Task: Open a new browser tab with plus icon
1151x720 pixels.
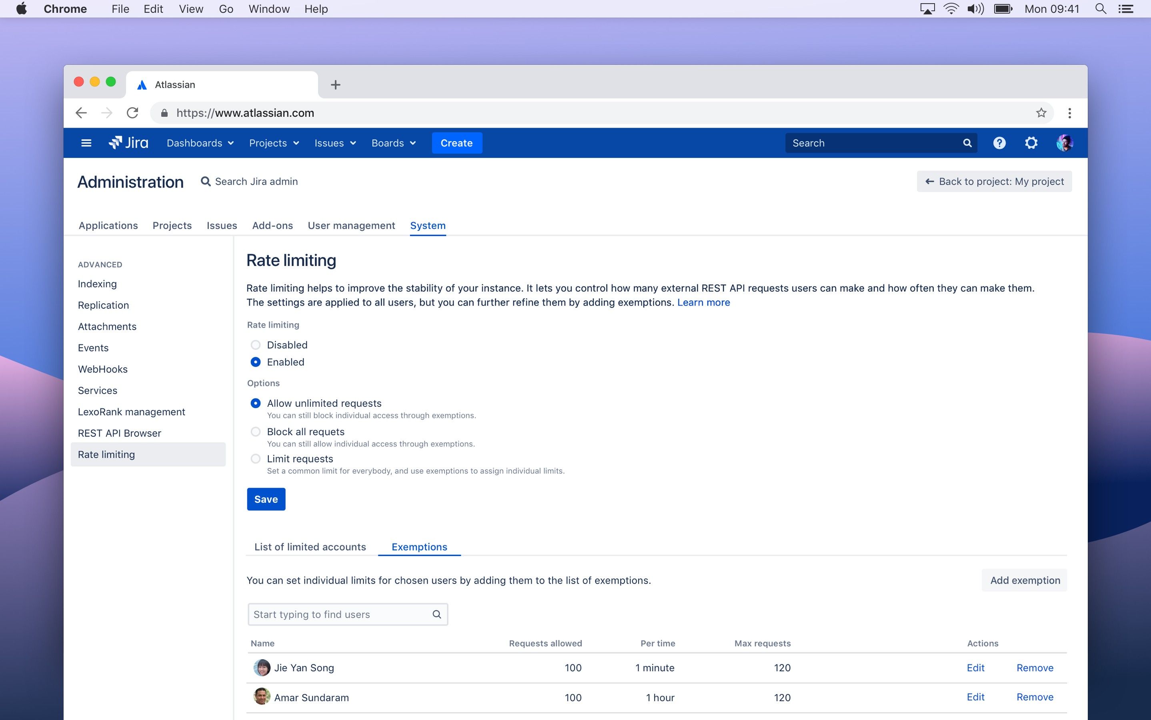Action: pyautogui.click(x=335, y=85)
